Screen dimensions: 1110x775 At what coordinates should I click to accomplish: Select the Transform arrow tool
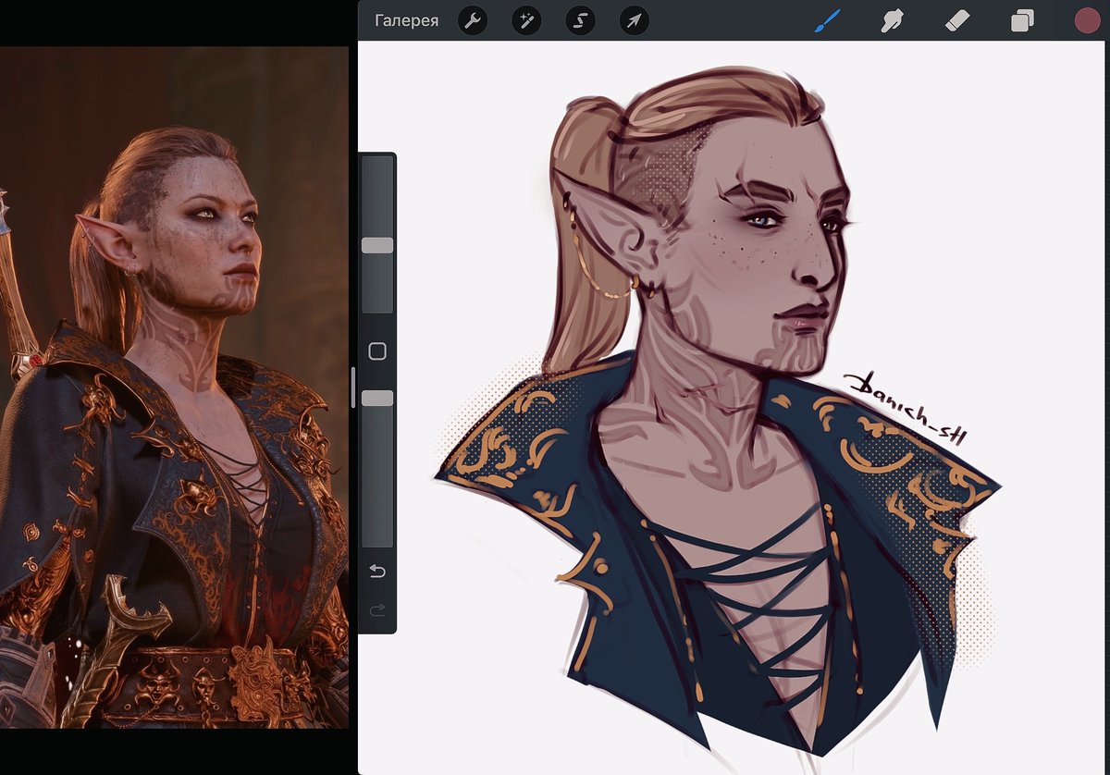634,20
